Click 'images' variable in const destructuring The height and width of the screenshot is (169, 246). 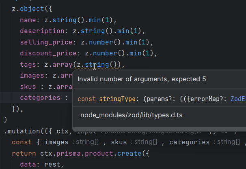point(56,142)
